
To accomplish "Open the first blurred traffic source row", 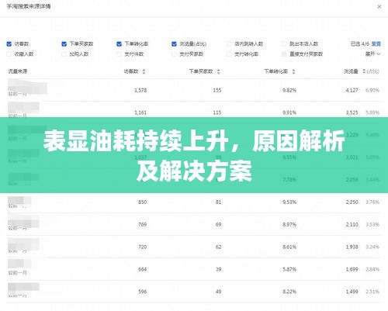I will [x=193, y=90].
